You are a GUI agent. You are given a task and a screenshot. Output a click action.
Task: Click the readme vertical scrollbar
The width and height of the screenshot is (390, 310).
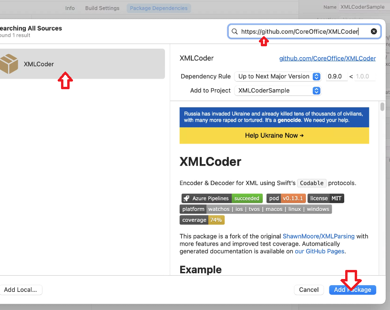(382, 106)
